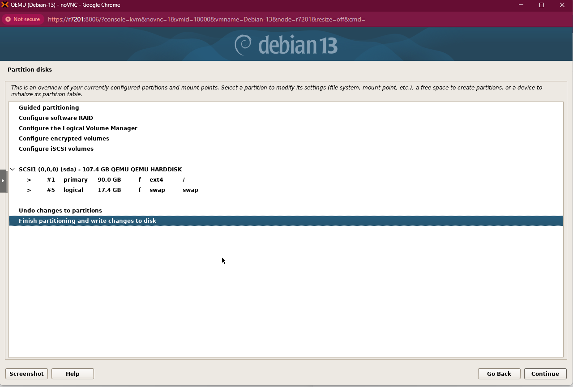The image size is (573, 387).
Task: Collapse the SCSI1 sda disk tree
Action: (13, 169)
